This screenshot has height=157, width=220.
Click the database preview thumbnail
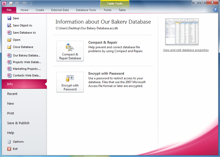tap(182, 32)
